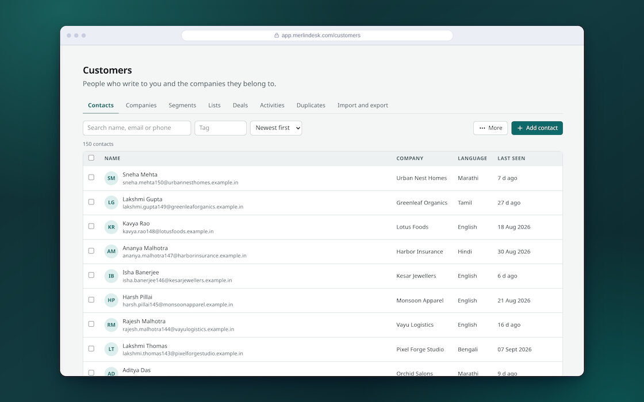644x402 pixels.
Task: Open the Activities tab
Action: [272, 106]
